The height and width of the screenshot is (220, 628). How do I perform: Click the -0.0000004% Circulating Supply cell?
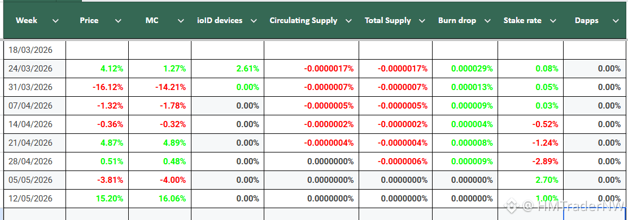coord(311,143)
